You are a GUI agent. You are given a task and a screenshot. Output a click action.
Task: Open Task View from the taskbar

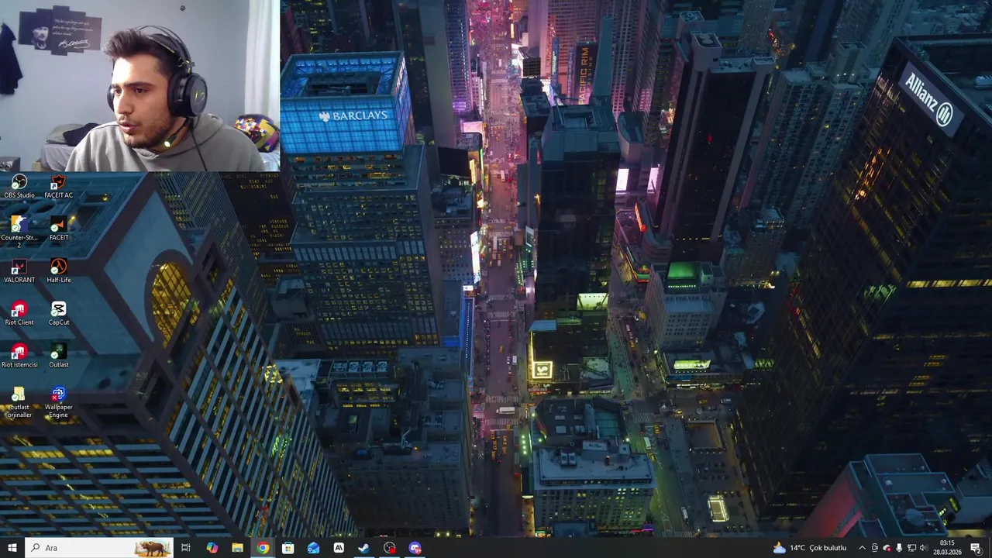tap(186, 548)
